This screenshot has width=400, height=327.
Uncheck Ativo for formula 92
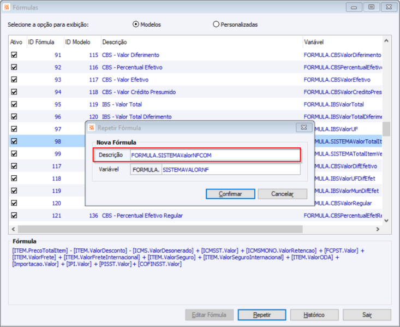coord(14,67)
